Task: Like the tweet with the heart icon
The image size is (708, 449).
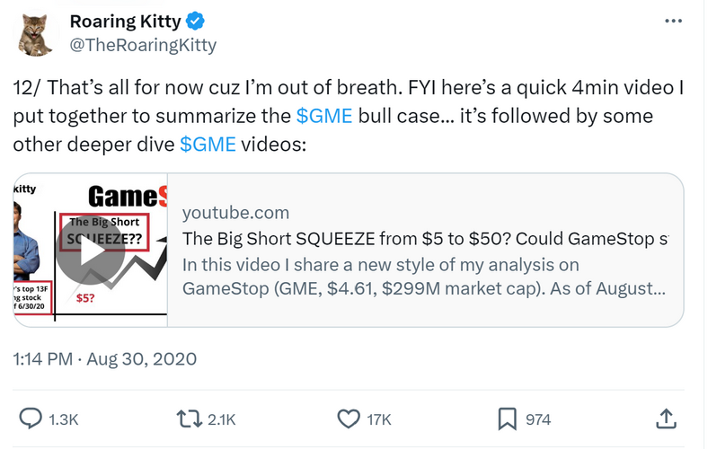Action: [x=348, y=418]
